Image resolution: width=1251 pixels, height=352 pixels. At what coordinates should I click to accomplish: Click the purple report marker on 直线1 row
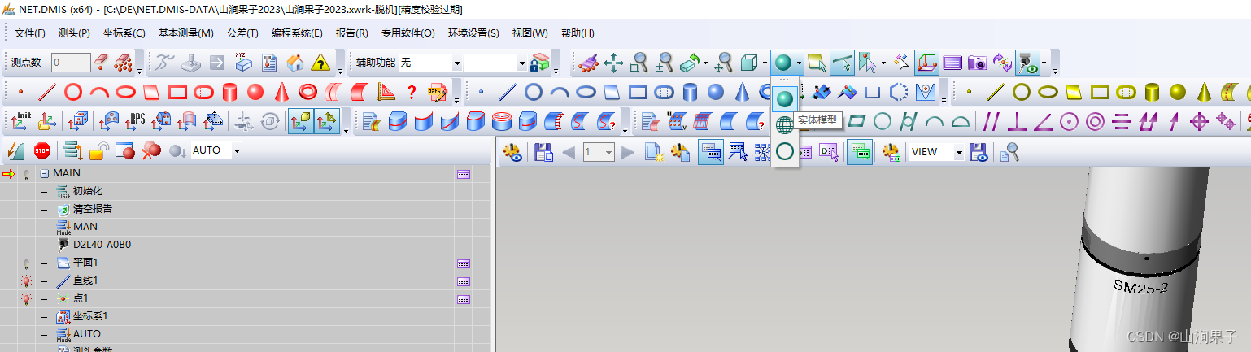[x=464, y=281]
